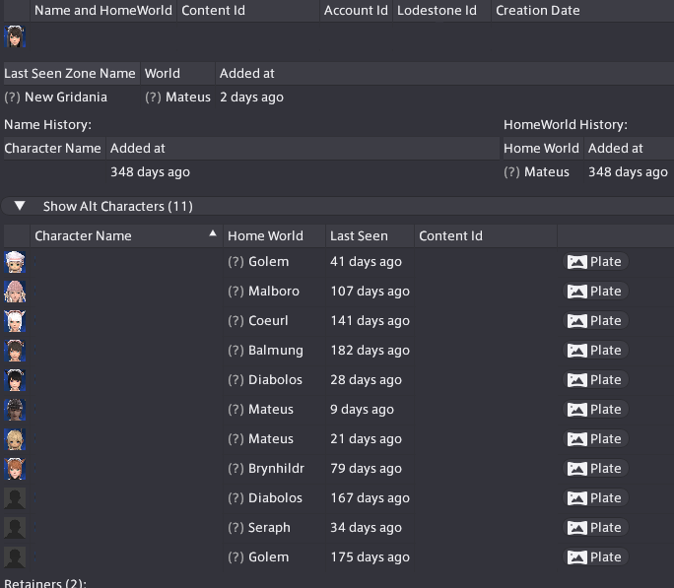The image size is (674, 588).
Task: Click the Name History label
Action: pos(47,124)
